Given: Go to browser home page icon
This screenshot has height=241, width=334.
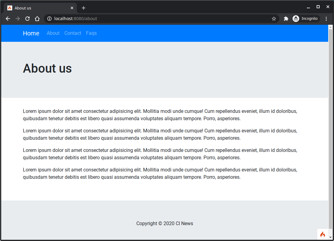Looking at the screenshot, I should pyautogui.click(x=37, y=19).
